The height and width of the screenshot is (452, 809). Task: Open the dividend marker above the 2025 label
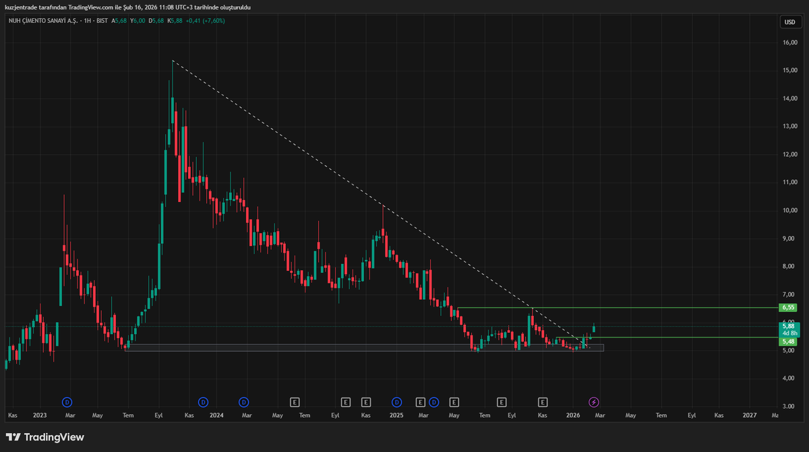[x=396, y=402]
